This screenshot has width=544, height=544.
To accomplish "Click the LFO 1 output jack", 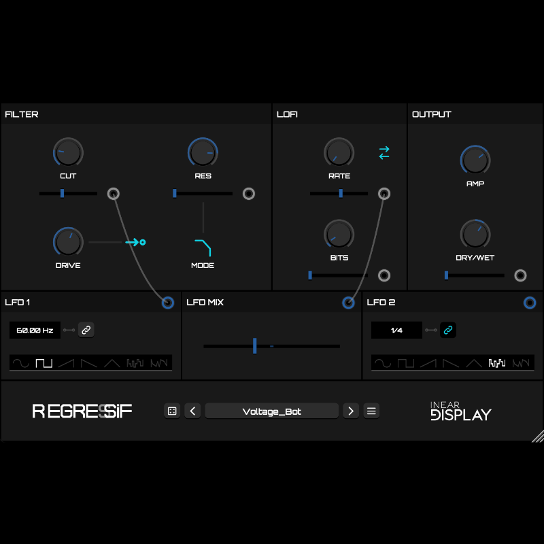I will pyautogui.click(x=168, y=303).
